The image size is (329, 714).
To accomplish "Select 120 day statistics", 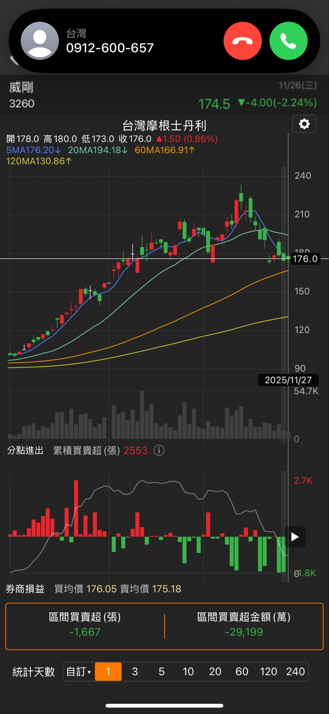I will [x=268, y=672].
